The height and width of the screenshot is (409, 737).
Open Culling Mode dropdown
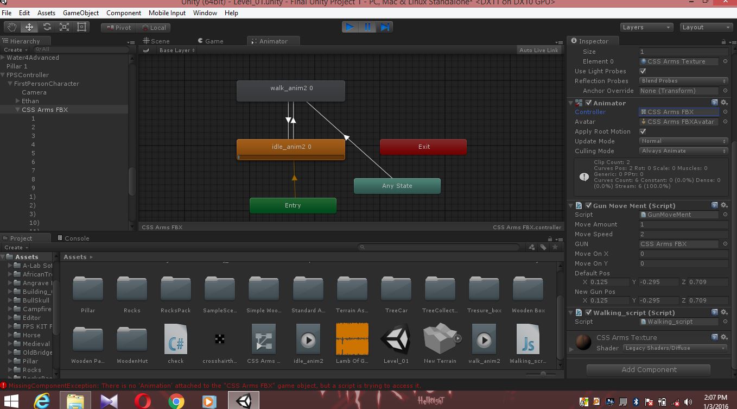pyautogui.click(x=684, y=151)
